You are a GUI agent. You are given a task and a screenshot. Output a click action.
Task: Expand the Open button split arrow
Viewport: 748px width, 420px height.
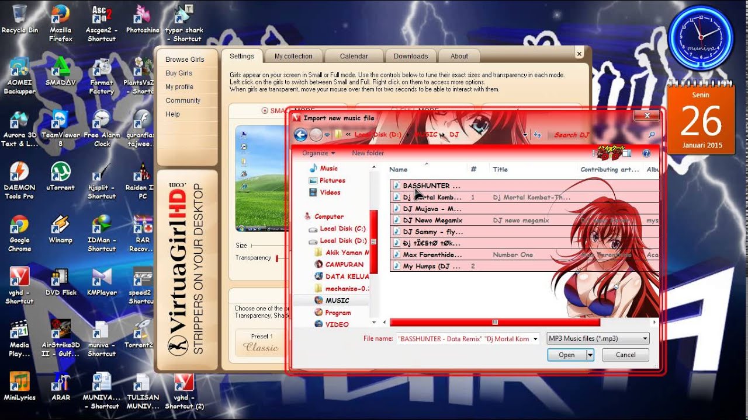590,355
